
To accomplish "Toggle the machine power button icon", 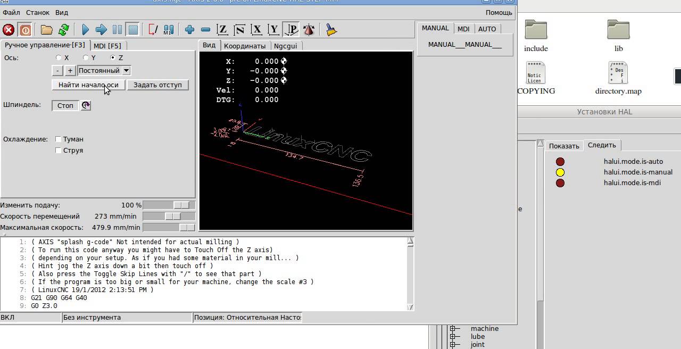I will coord(25,30).
